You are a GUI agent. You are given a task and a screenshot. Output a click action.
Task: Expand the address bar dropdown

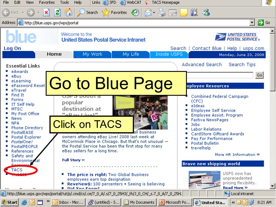point(252,23)
